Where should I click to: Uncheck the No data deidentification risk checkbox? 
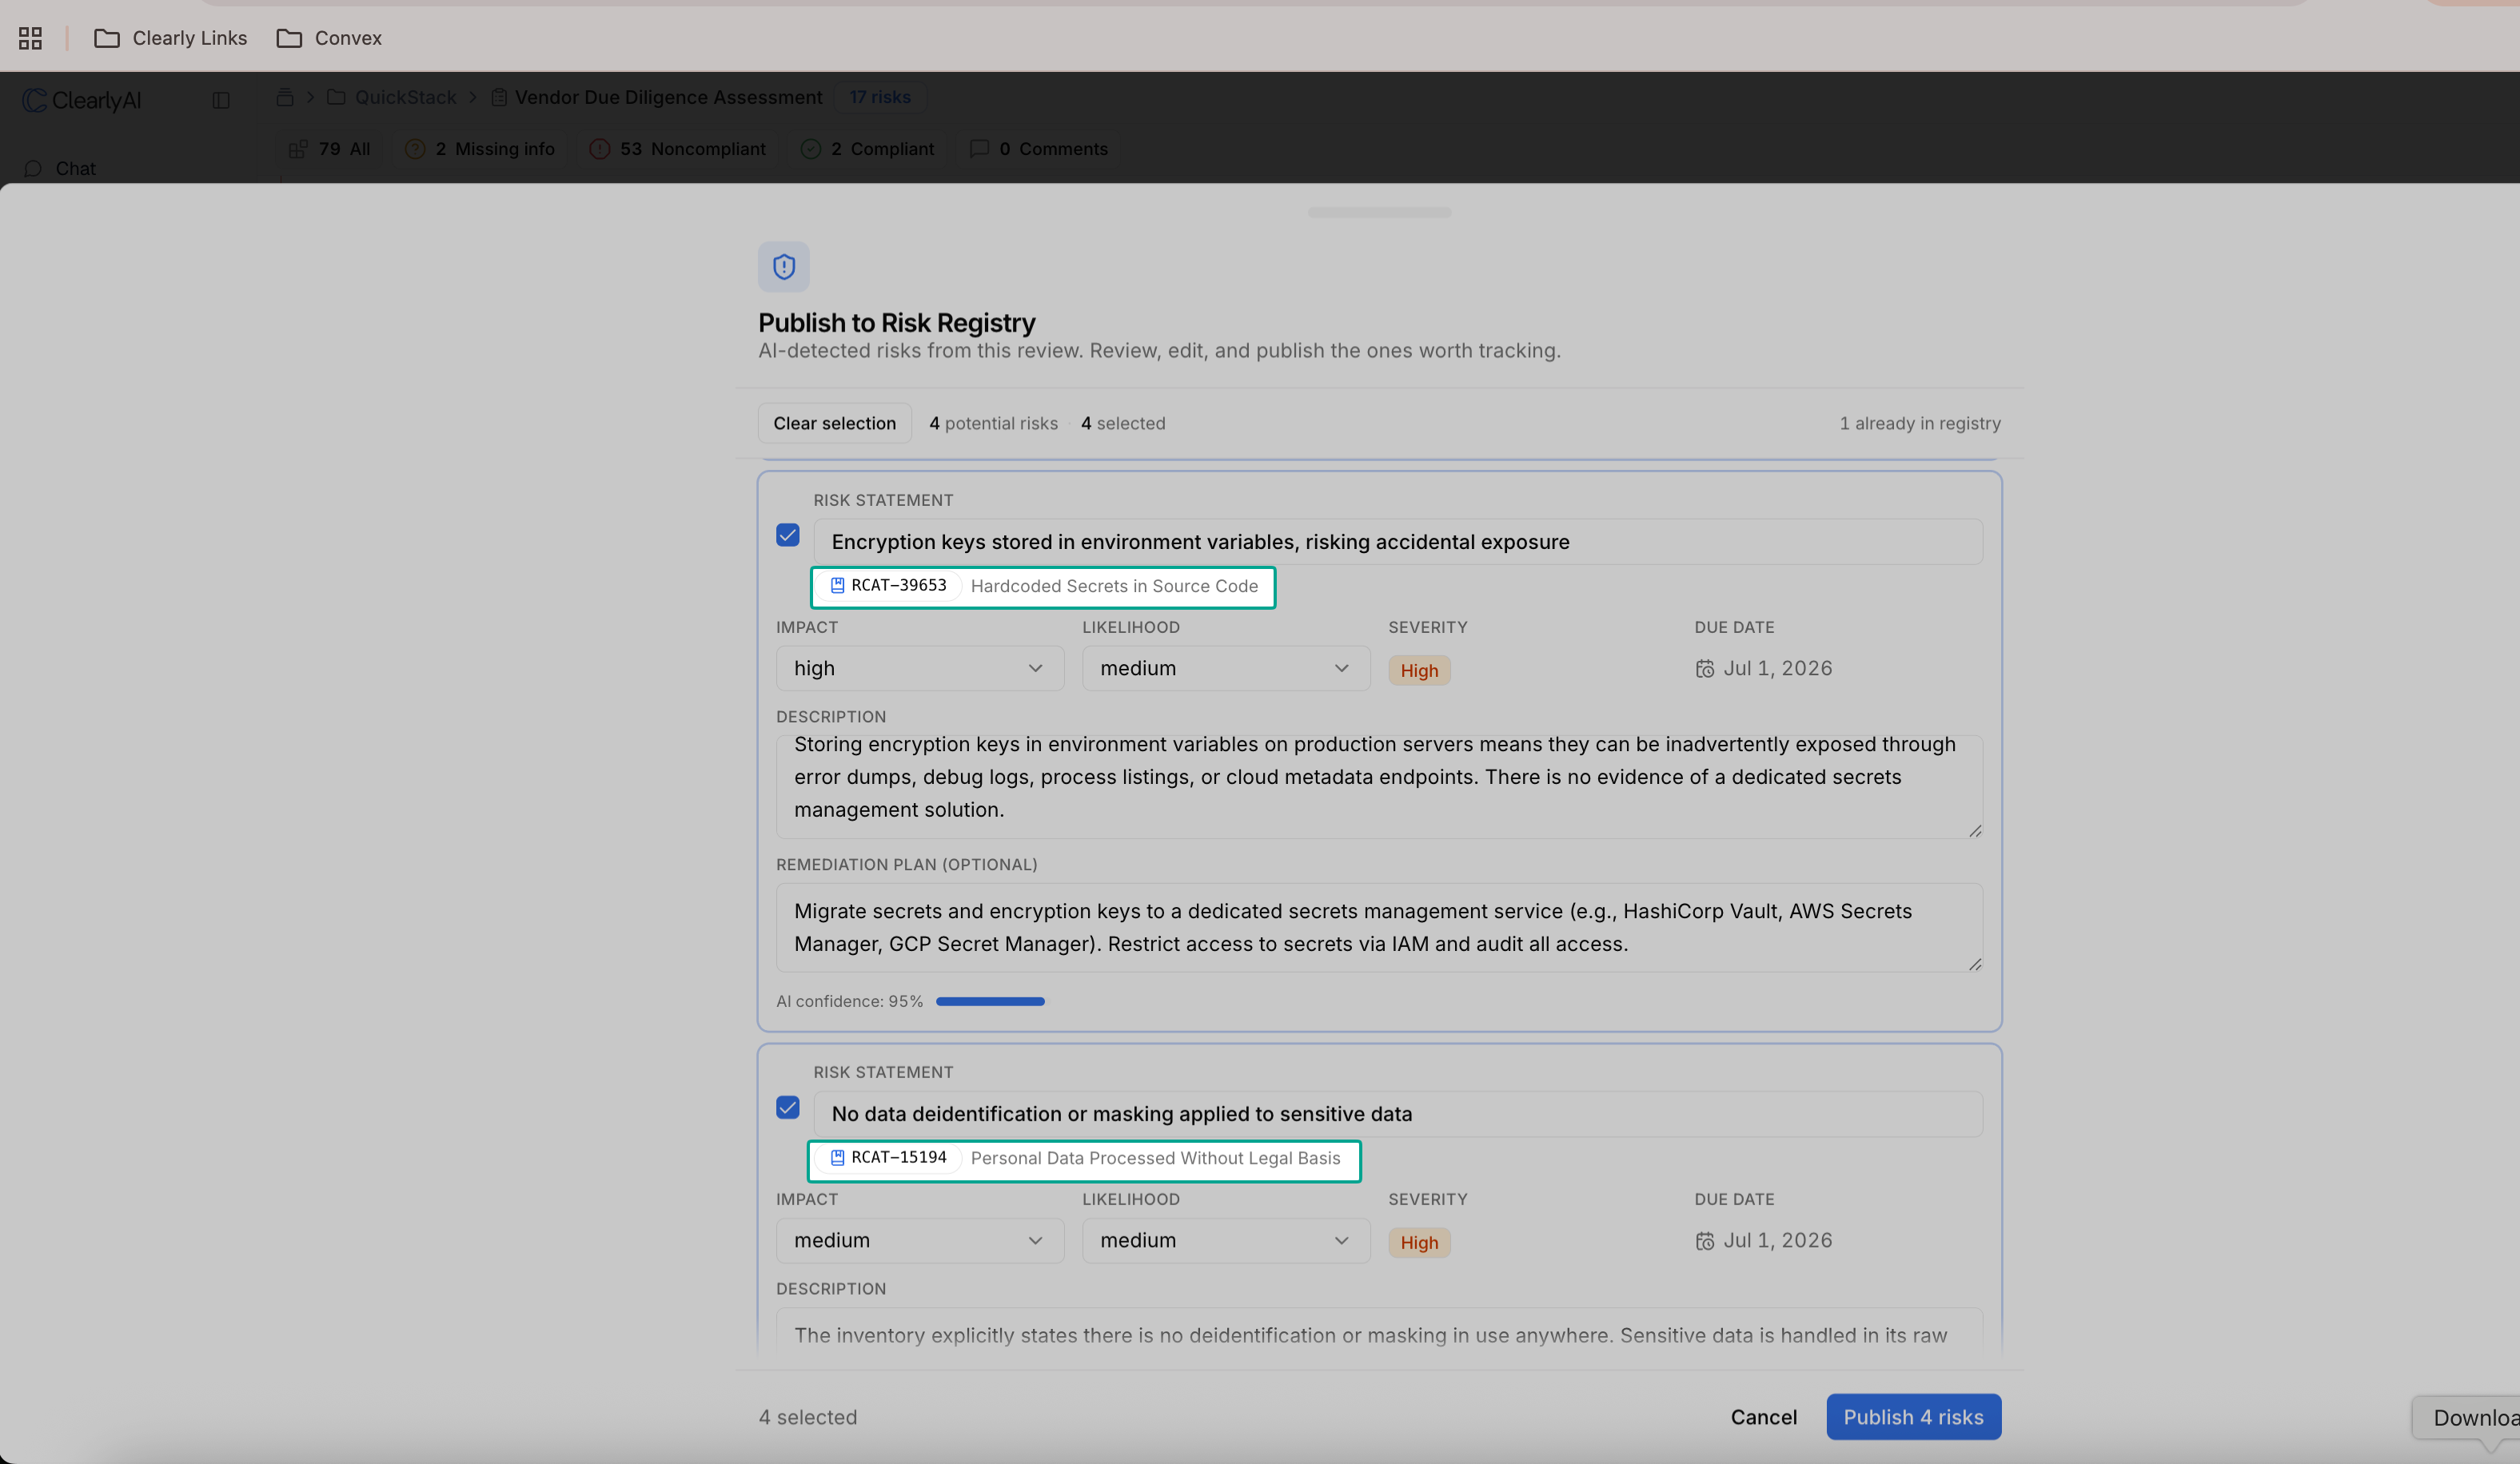788,1108
